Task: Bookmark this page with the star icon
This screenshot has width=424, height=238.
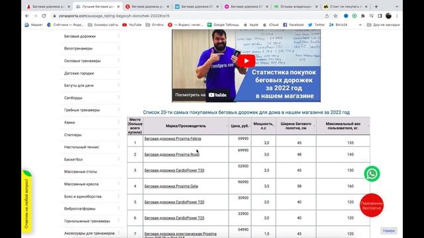Action: click(x=335, y=16)
